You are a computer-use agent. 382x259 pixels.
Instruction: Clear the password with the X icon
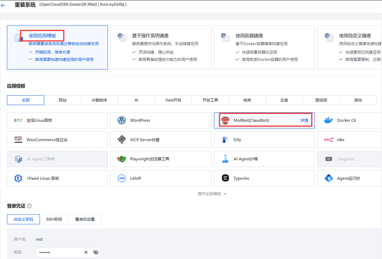(x=86, y=252)
